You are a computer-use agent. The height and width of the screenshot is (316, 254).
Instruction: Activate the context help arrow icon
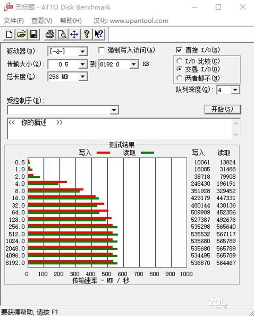tap(98, 34)
